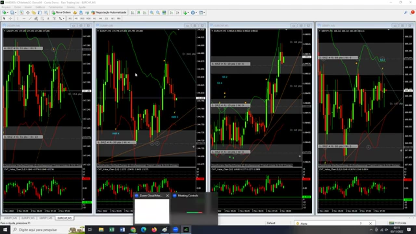Screen dimensions: 416x234
Task: Draw a vertical line tool
Action: click(x=18, y=19)
